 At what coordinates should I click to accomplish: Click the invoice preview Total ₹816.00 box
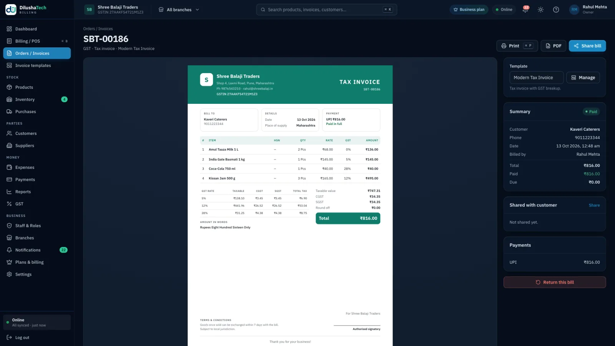348,218
